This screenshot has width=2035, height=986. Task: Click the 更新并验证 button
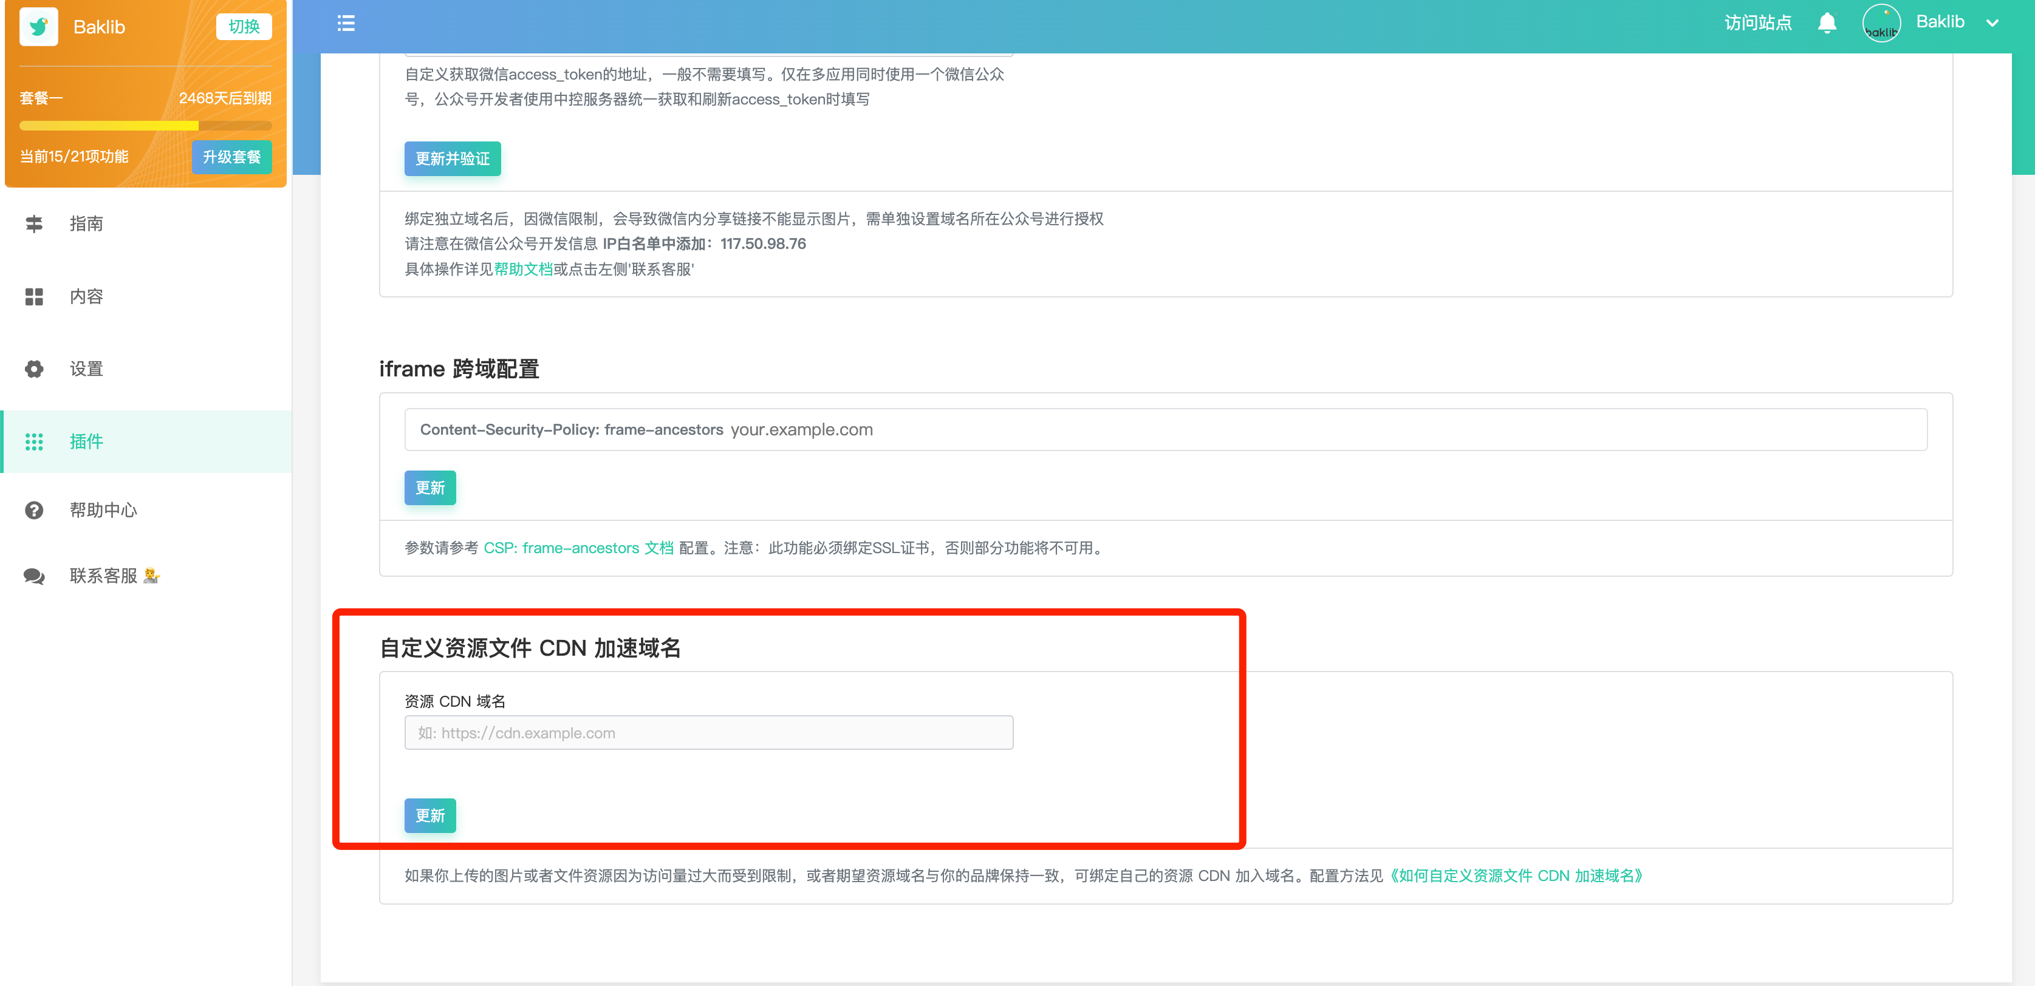(453, 158)
